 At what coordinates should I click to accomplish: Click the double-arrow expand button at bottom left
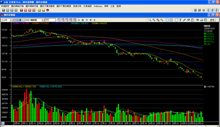point(3,123)
